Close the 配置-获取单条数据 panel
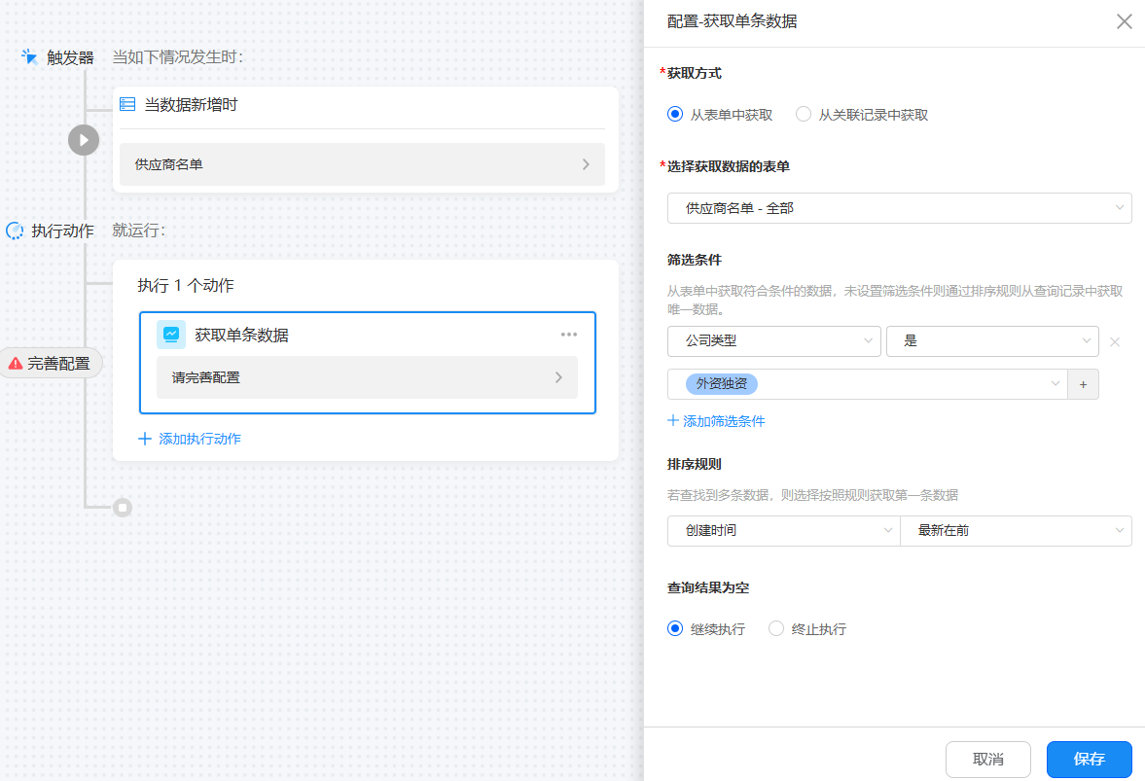The width and height of the screenshot is (1145, 781). point(1124,21)
